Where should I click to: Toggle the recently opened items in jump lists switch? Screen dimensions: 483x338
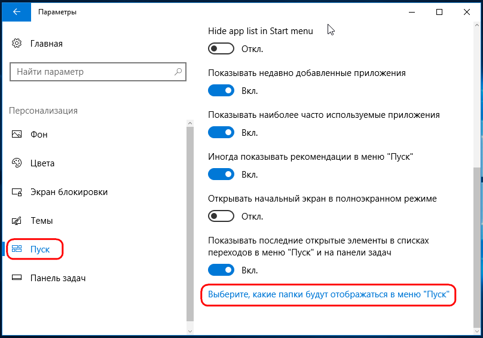[221, 270]
